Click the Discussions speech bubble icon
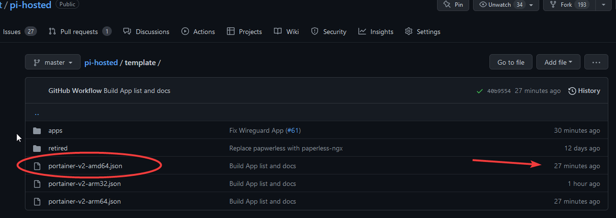Viewport: 616px width, 218px height. pos(127,32)
